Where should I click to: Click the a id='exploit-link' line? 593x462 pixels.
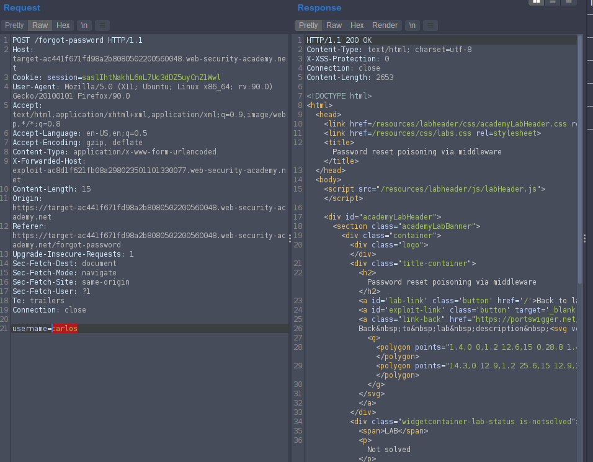pyautogui.click(x=468, y=309)
